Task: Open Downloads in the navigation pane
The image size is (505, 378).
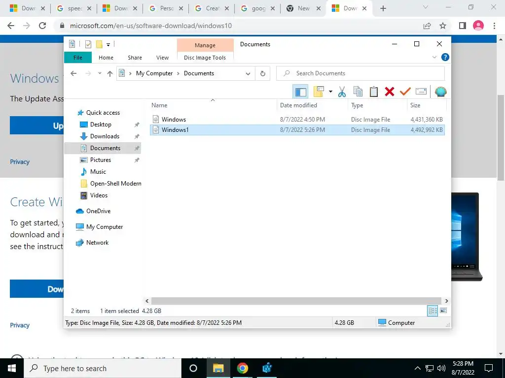Action: 105,136
